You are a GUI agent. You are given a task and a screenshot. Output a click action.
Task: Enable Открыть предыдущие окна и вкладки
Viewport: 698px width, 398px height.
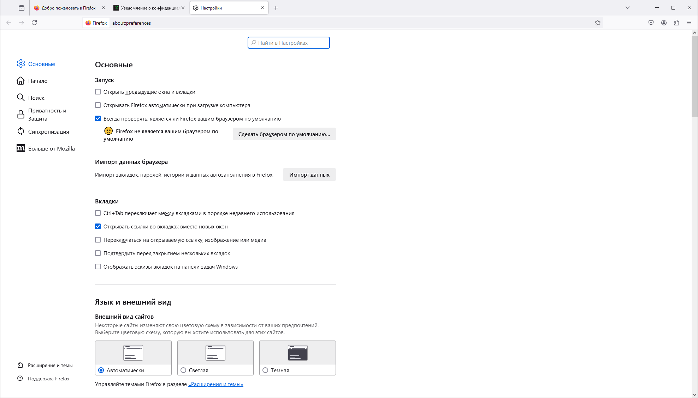coord(98,92)
